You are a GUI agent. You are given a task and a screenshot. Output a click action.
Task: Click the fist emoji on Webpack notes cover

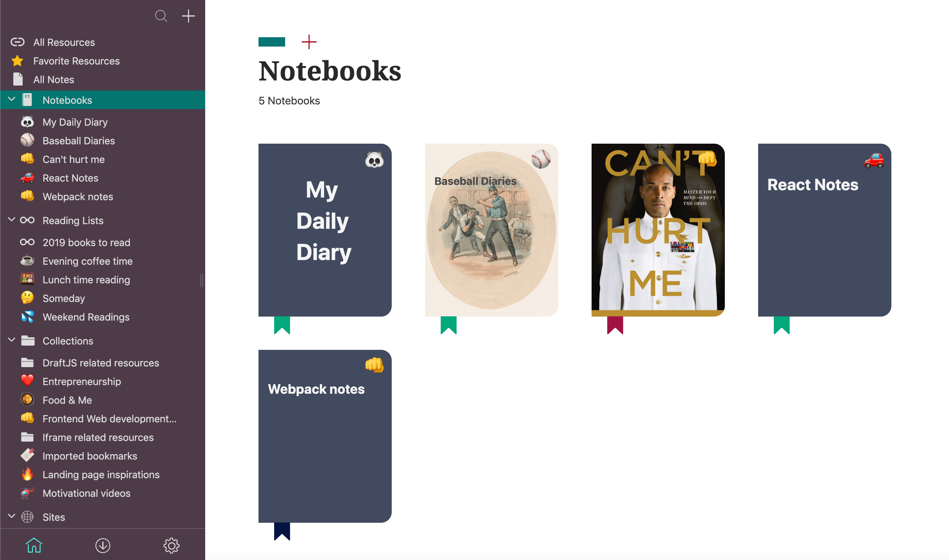pyautogui.click(x=374, y=365)
